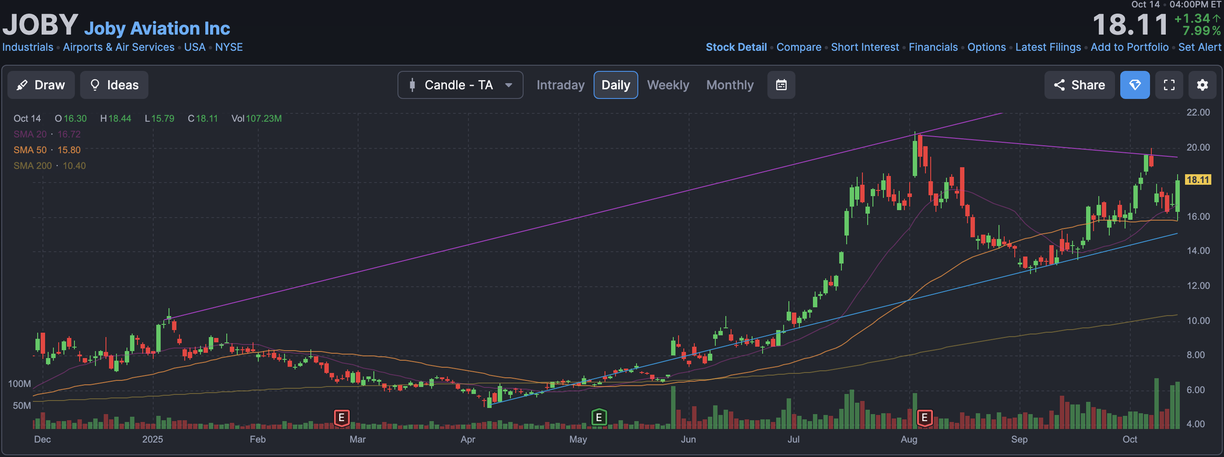Click the SMA 200 indicator label
The height and width of the screenshot is (457, 1224).
point(32,165)
